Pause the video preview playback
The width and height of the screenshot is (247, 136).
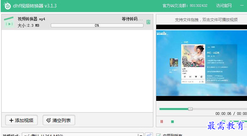click(x=162, y=122)
